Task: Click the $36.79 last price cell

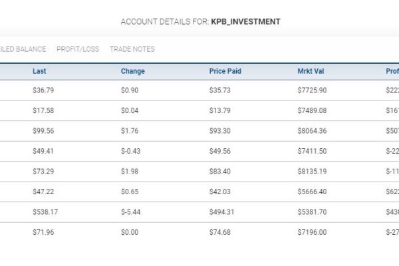Action: 43,90
